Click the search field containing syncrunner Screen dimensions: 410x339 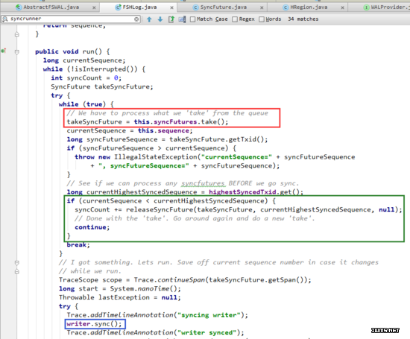[x=71, y=19]
